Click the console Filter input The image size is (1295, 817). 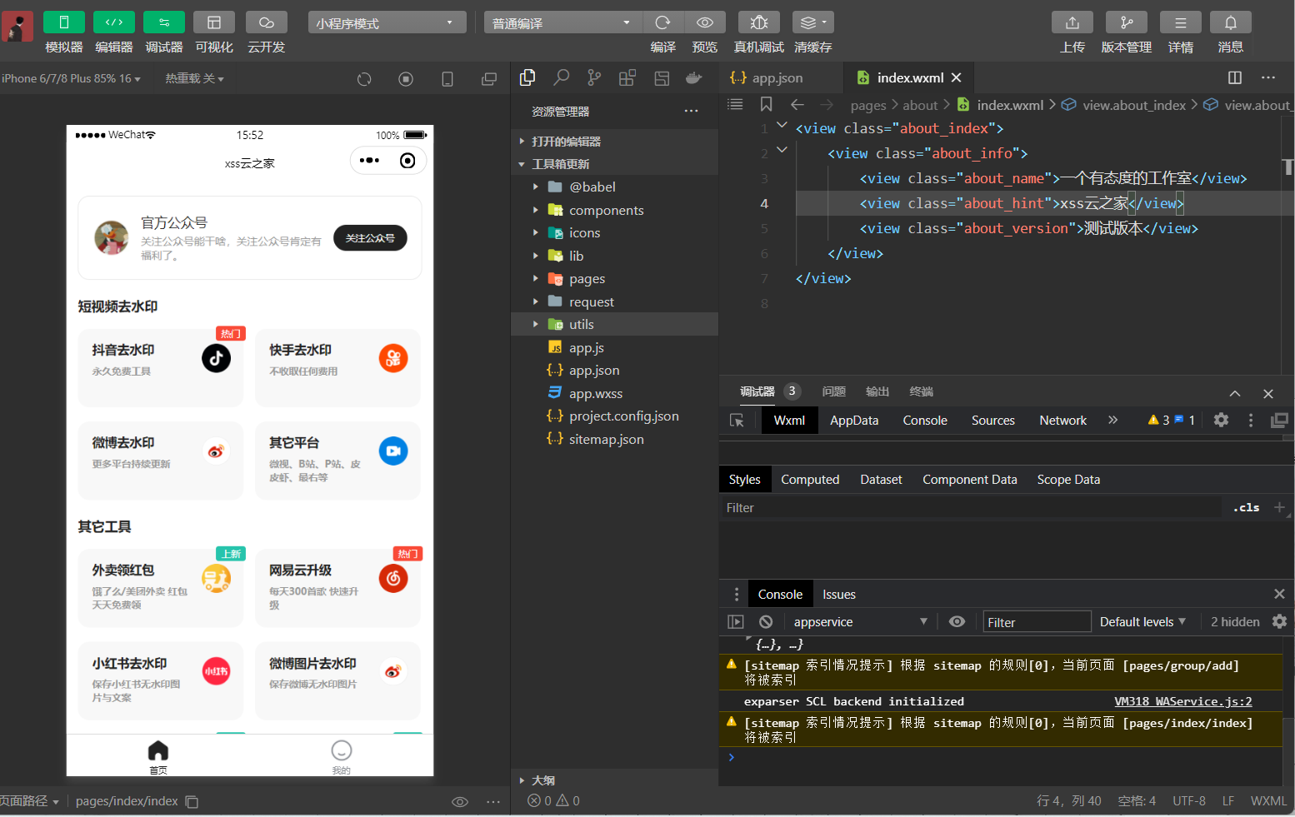pos(1037,622)
